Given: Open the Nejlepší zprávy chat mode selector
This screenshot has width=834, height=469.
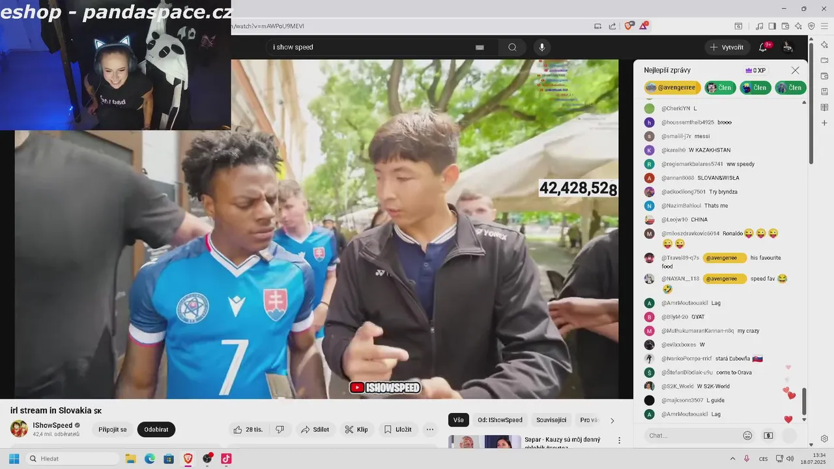Looking at the screenshot, I should 667,70.
